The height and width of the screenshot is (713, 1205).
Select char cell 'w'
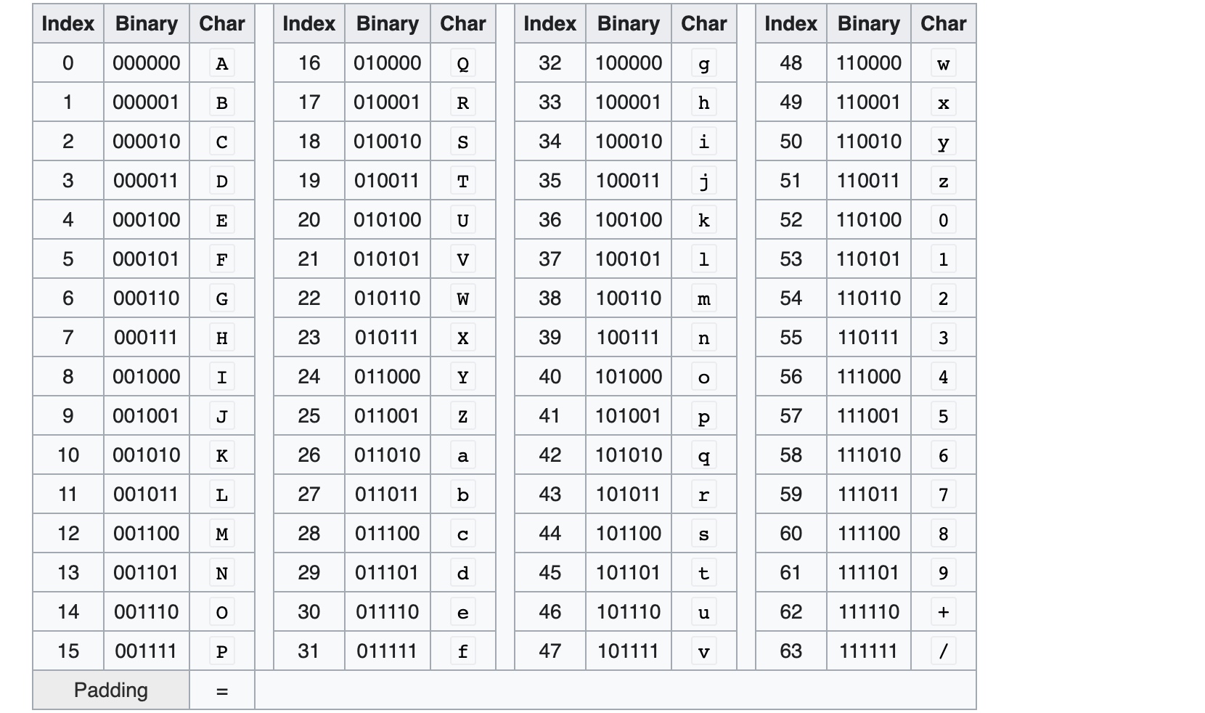tap(944, 63)
